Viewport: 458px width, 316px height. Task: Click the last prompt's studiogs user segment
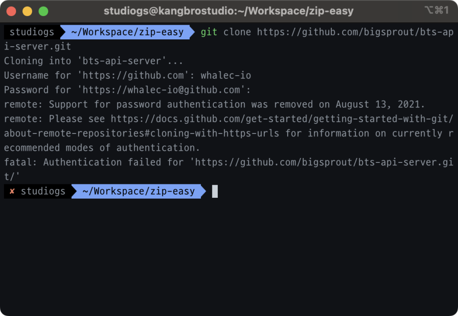(x=43, y=191)
